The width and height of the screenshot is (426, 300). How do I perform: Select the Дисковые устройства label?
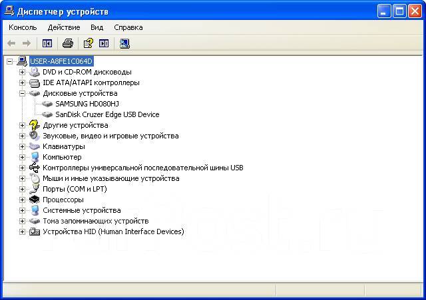click(x=80, y=93)
